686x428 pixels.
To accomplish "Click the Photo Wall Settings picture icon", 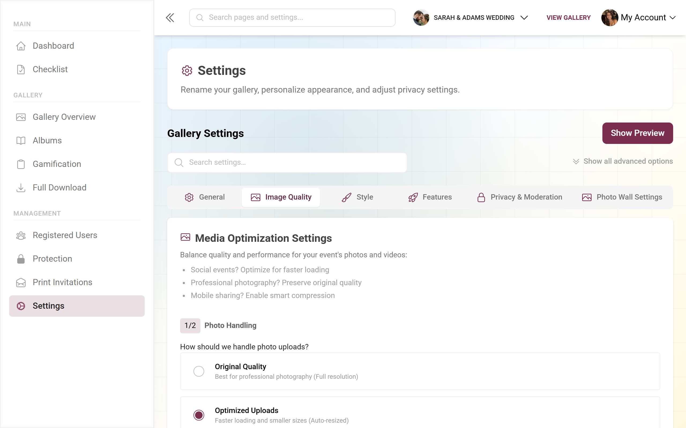I will (587, 197).
